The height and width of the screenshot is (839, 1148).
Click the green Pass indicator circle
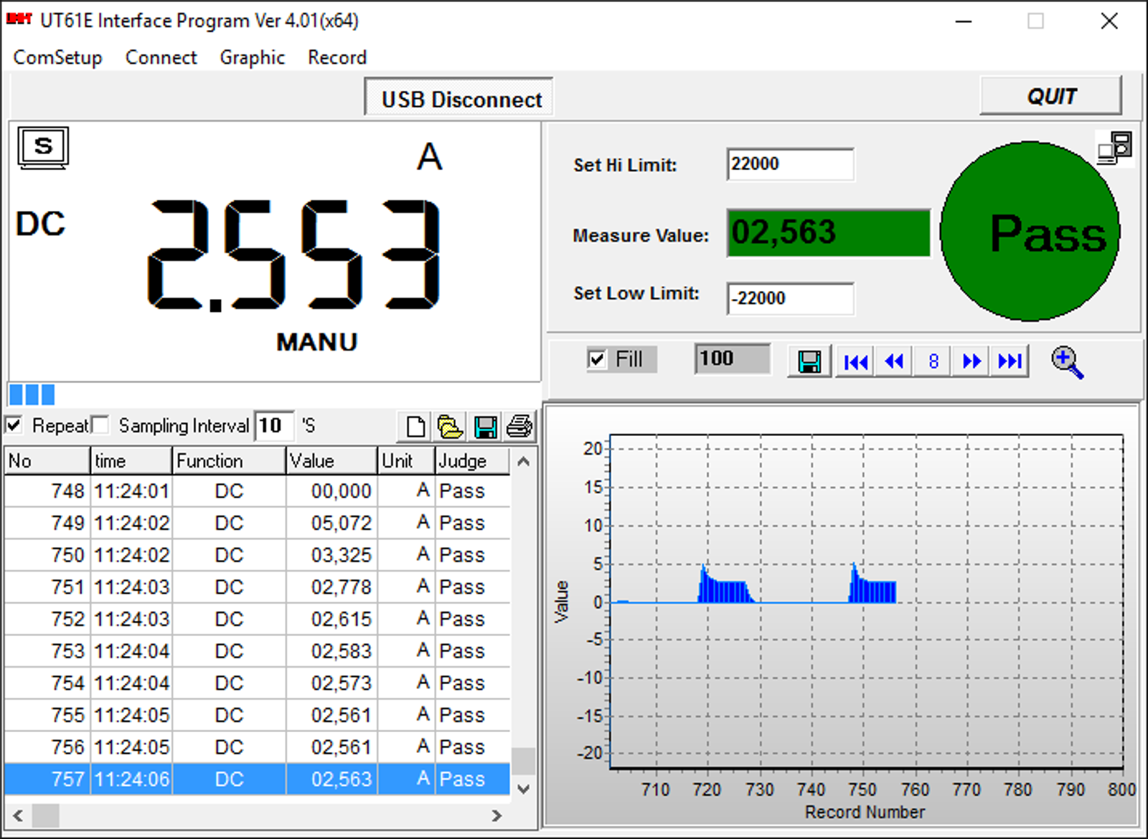tap(1030, 231)
